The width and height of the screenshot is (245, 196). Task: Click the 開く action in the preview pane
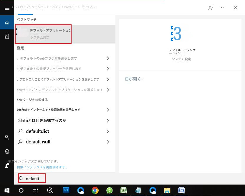tap(133, 79)
